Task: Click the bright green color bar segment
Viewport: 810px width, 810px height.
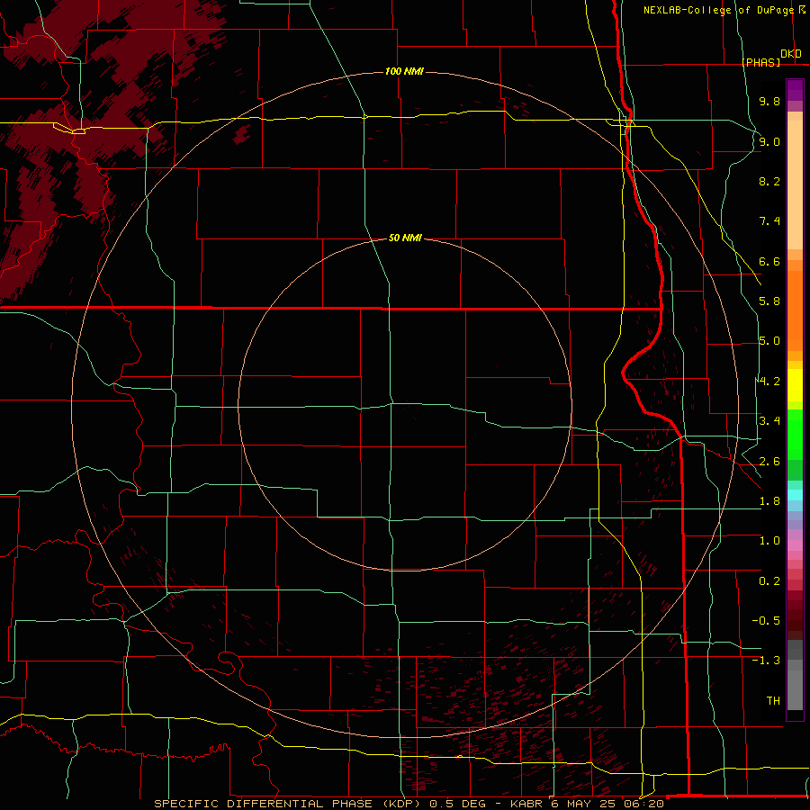Action: click(795, 436)
